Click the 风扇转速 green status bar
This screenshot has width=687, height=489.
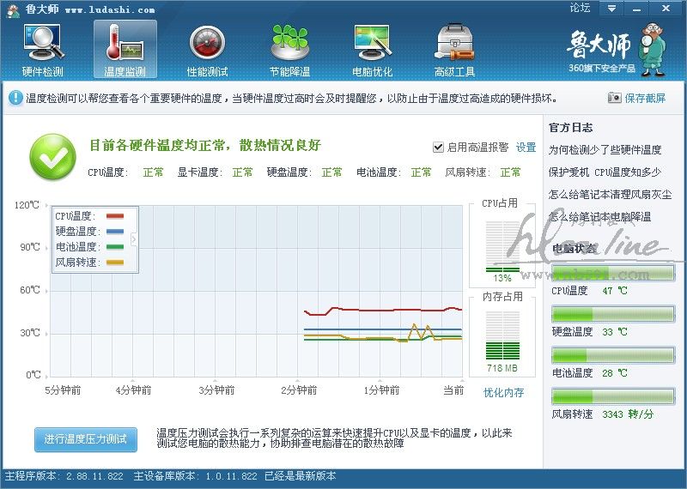tap(612, 396)
